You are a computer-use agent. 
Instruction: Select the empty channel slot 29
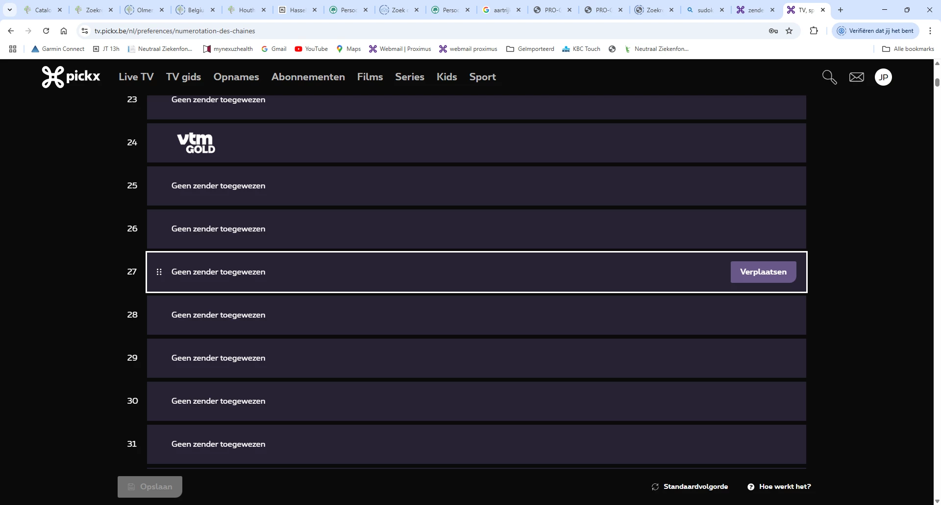point(476,358)
